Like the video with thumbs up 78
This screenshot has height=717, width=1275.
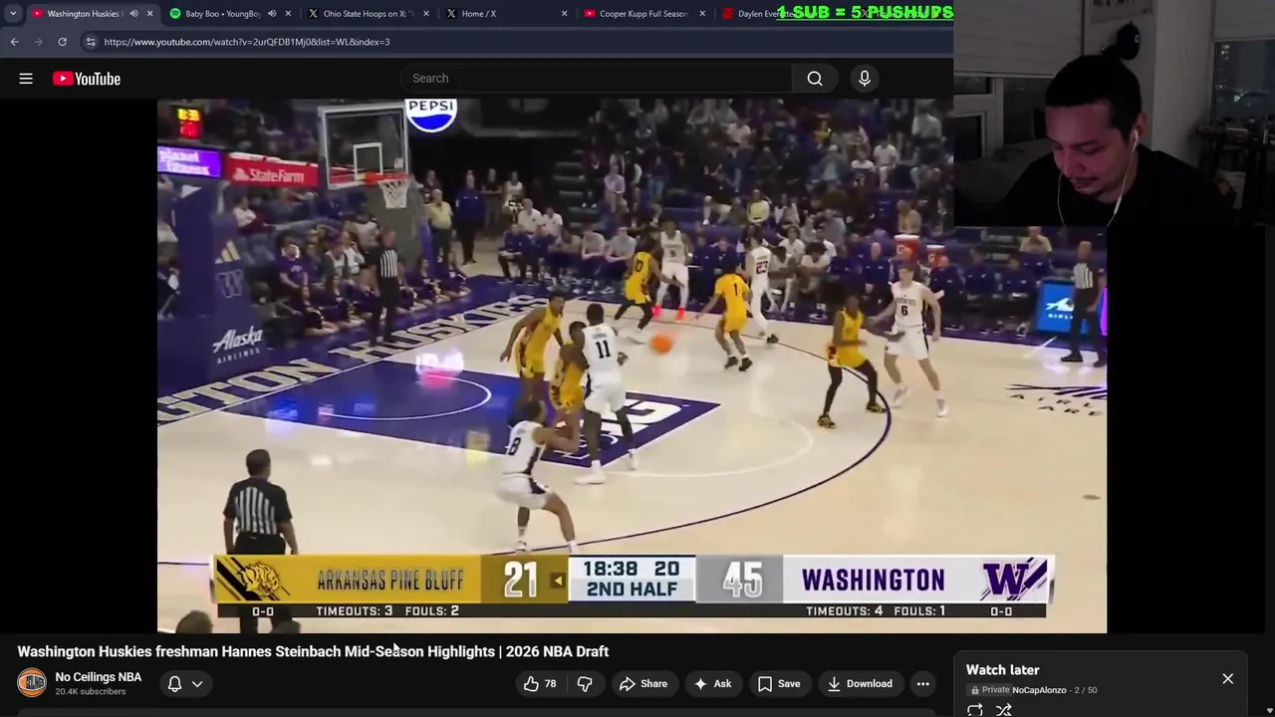tap(539, 683)
